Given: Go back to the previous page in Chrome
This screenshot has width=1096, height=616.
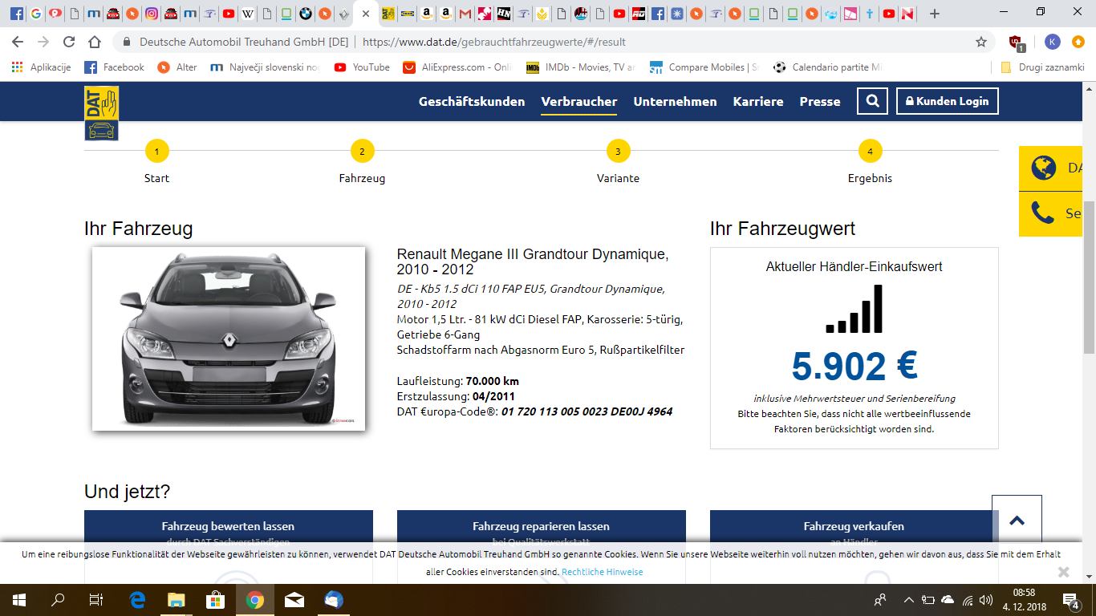Looking at the screenshot, I should (x=18, y=42).
